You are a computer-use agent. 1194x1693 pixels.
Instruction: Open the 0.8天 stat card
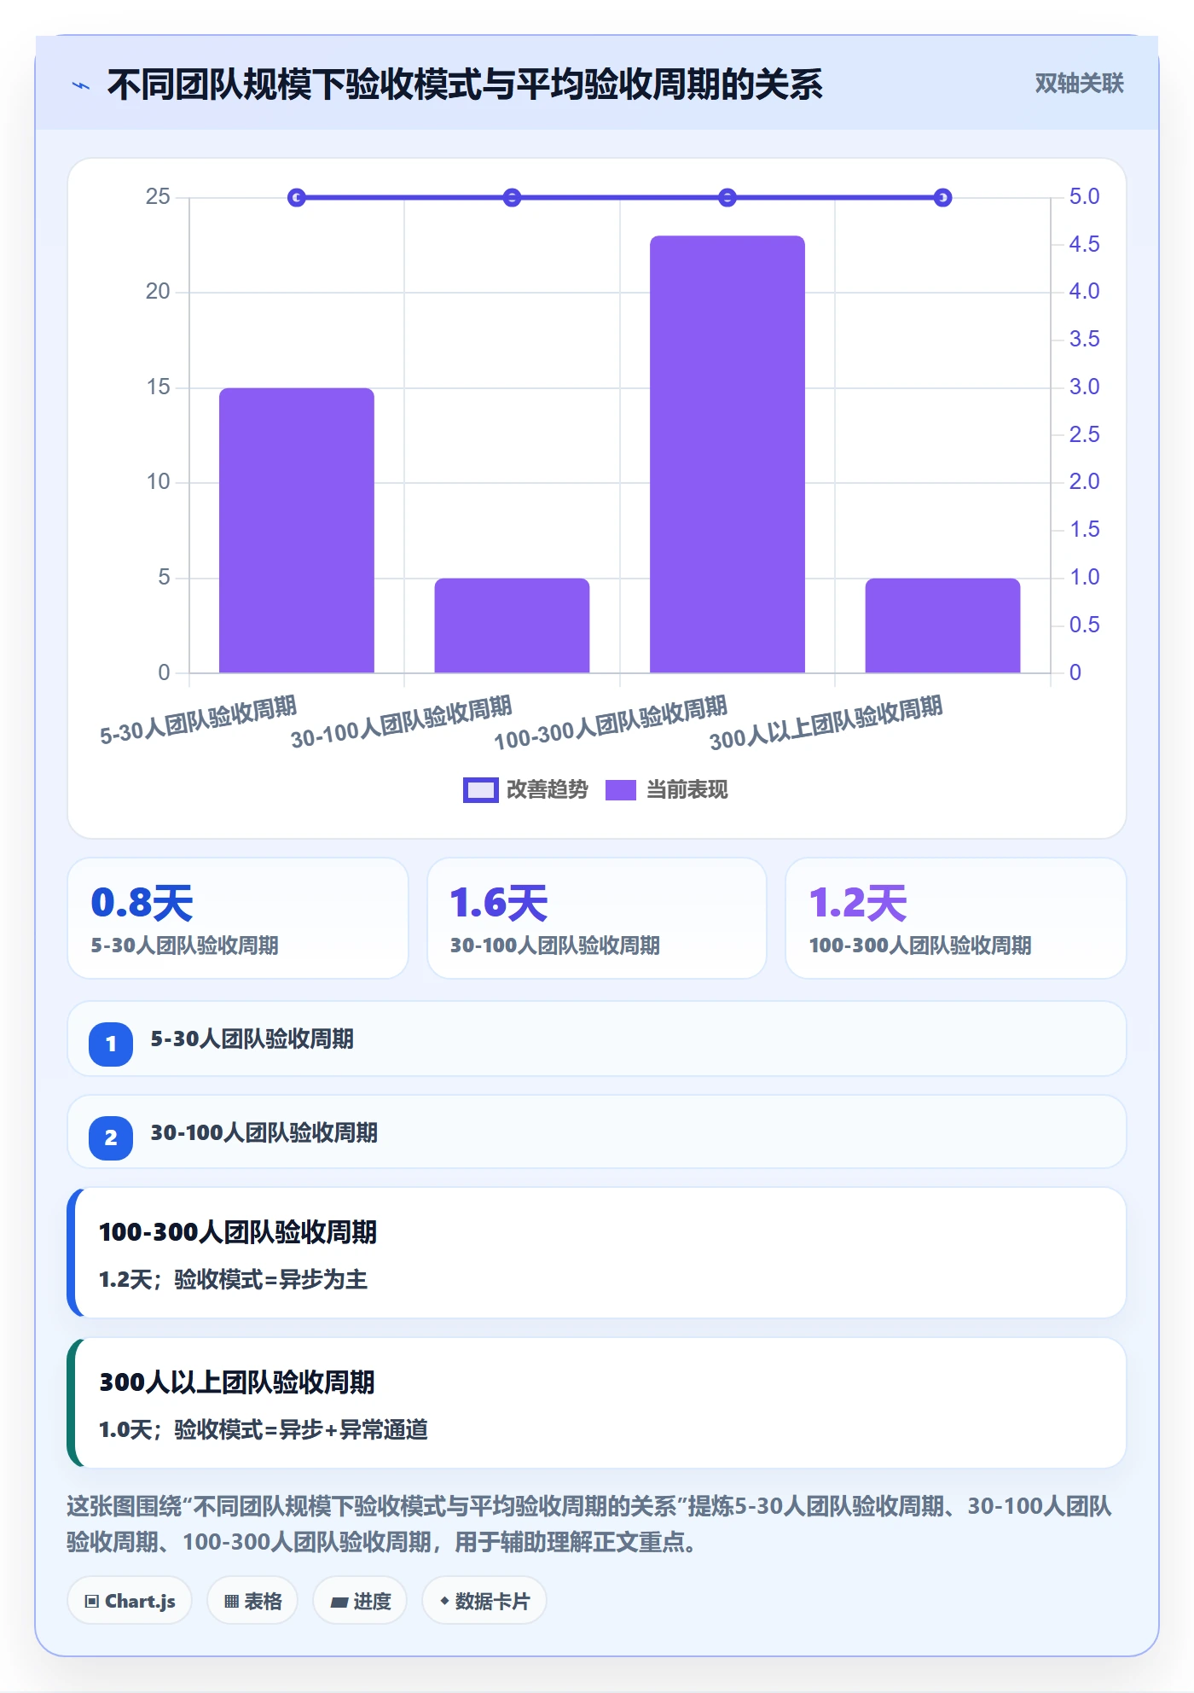coord(238,918)
